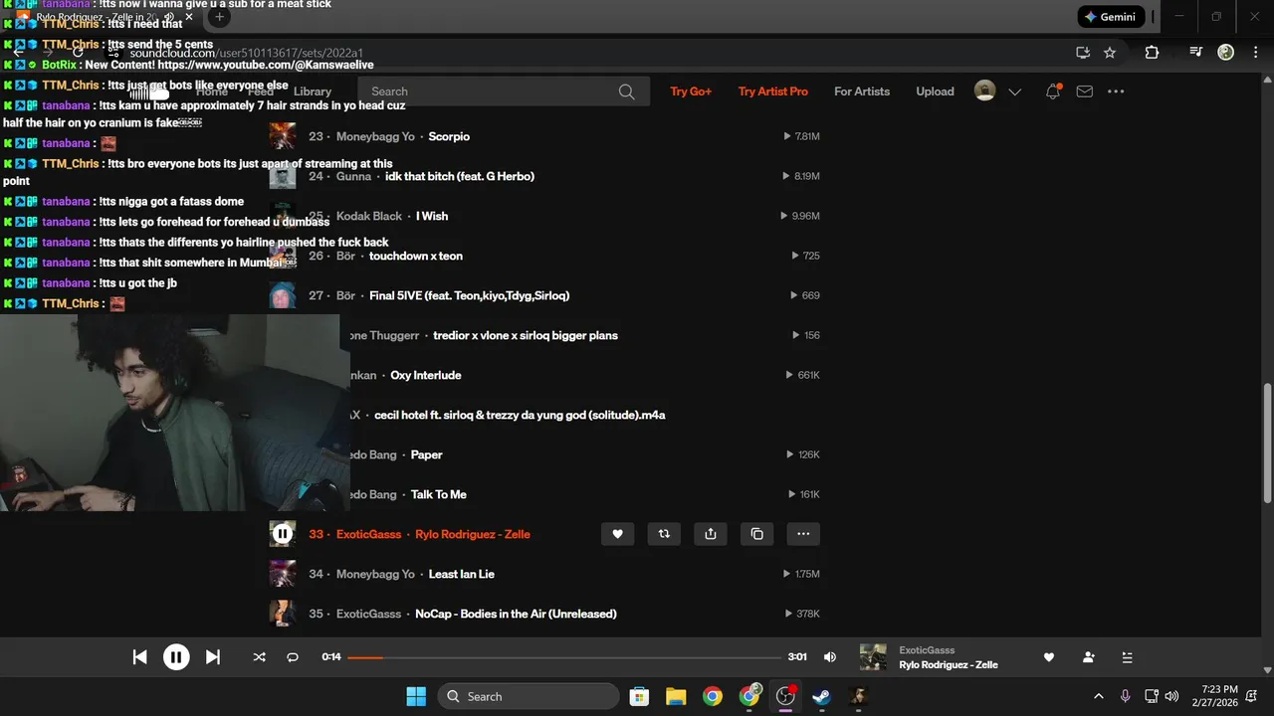The width and height of the screenshot is (1274, 716).
Task: Open the Upload page
Action: click(935, 91)
